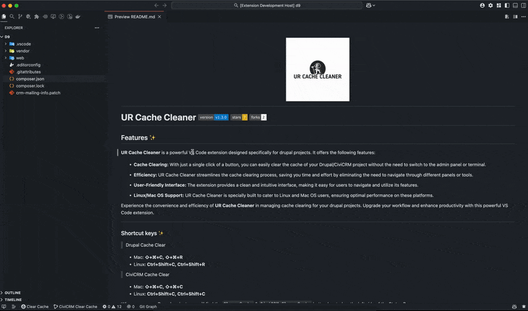This screenshot has width=528, height=311.
Task: Click the version v1.3.0 badge
Action: tap(213, 118)
